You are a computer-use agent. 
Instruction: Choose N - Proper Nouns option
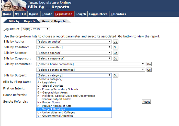tap(74, 102)
